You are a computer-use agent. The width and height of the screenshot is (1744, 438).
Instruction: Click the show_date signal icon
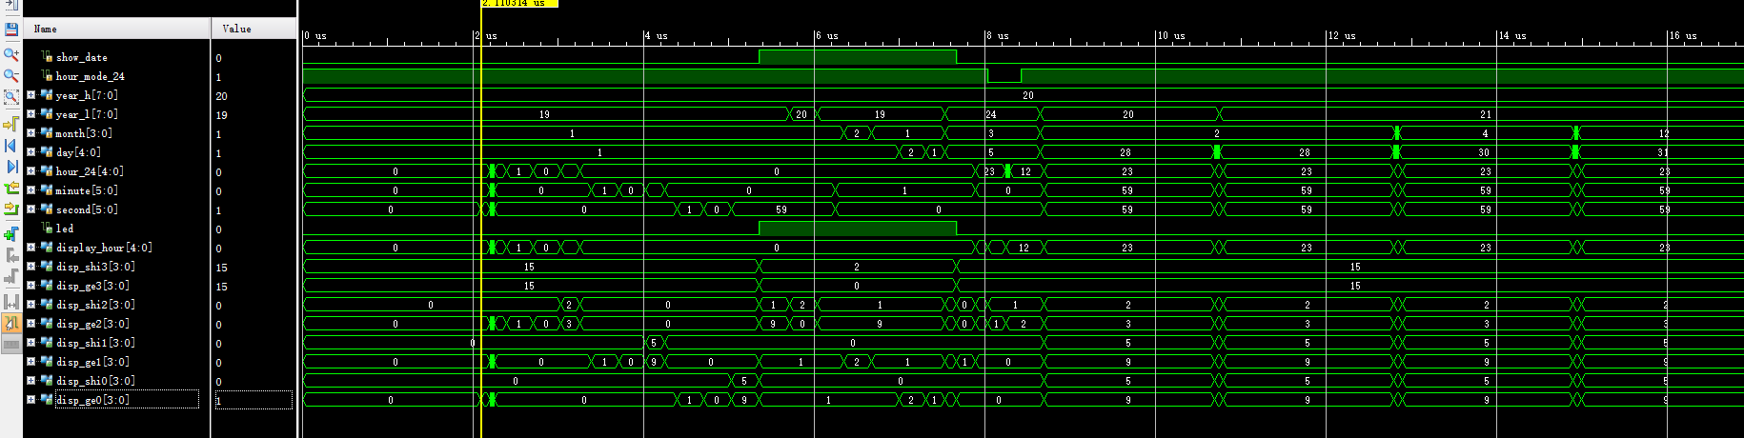point(47,57)
